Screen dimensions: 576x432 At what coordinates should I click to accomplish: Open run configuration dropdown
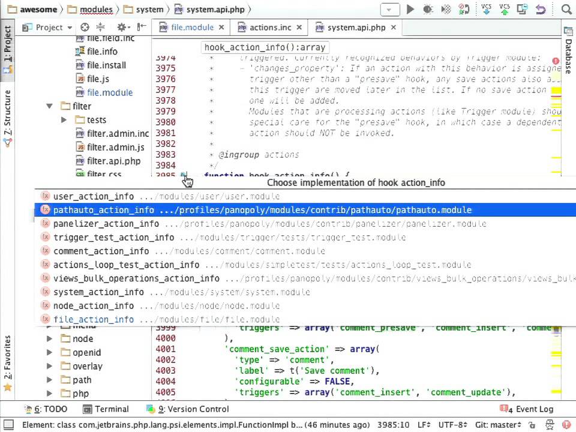(x=390, y=10)
